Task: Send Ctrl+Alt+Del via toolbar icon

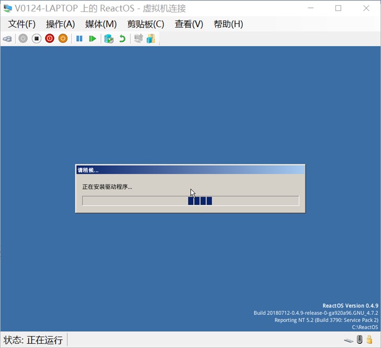Action: point(7,39)
